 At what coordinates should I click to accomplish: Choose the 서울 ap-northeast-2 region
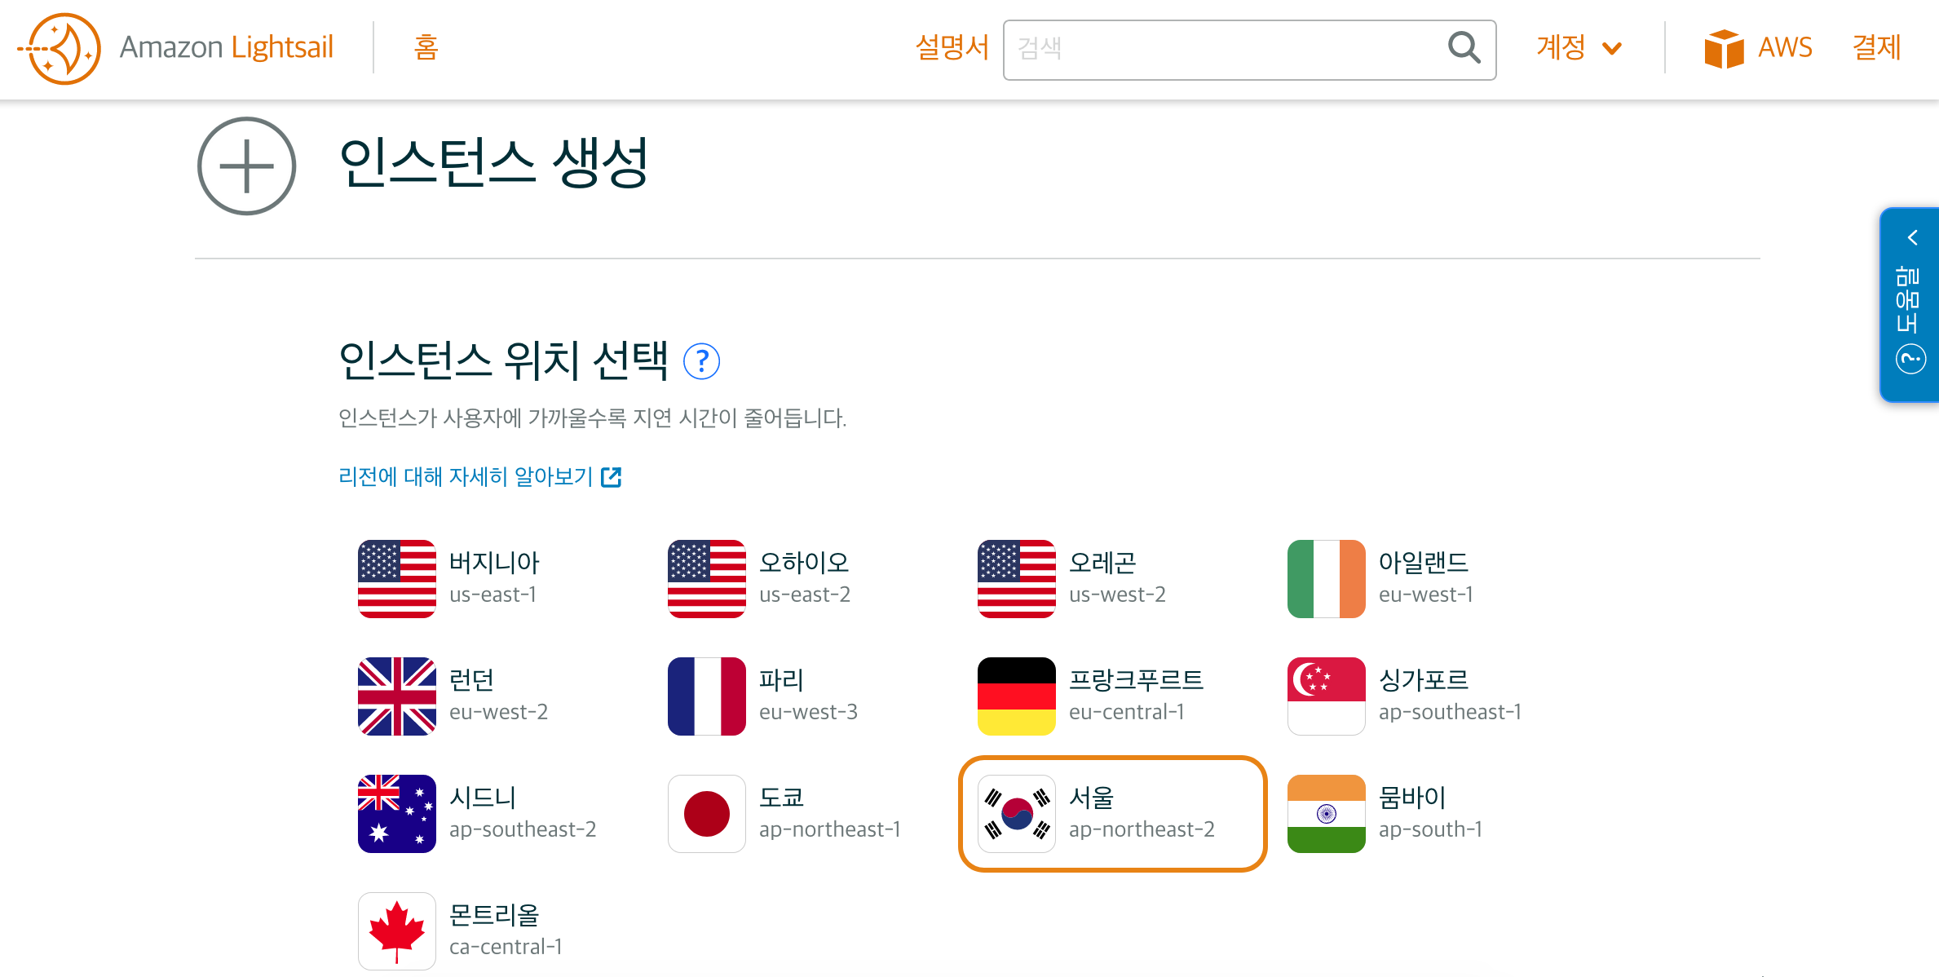pyautogui.click(x=1112, y=813)
